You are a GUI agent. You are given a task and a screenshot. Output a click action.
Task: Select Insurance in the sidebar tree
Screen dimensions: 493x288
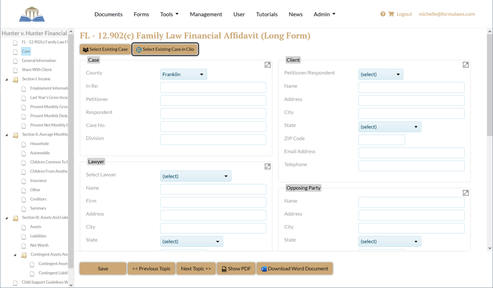(38, 181)
